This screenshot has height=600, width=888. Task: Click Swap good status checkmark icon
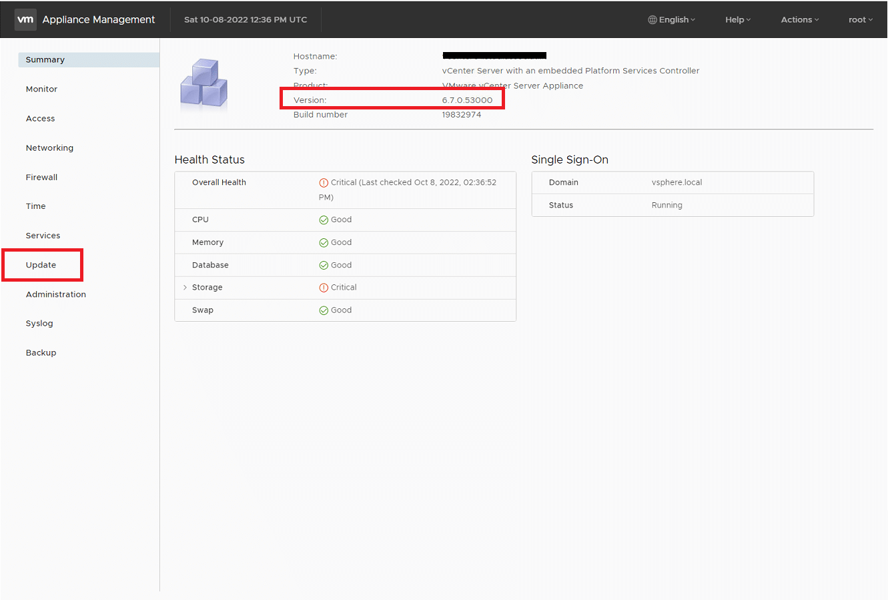point(324,310)
